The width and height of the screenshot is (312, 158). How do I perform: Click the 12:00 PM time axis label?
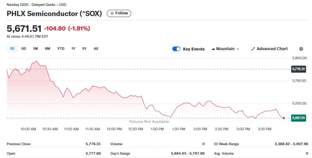[114, 129]
